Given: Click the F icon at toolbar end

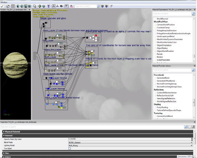Looking at the screenshot, I should click(112, 6).
